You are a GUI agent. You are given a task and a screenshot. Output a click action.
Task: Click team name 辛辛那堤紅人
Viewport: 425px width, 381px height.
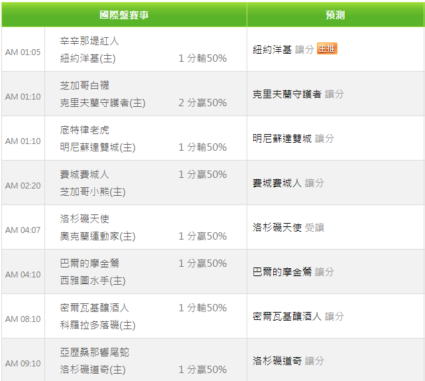tap(90, 41)
